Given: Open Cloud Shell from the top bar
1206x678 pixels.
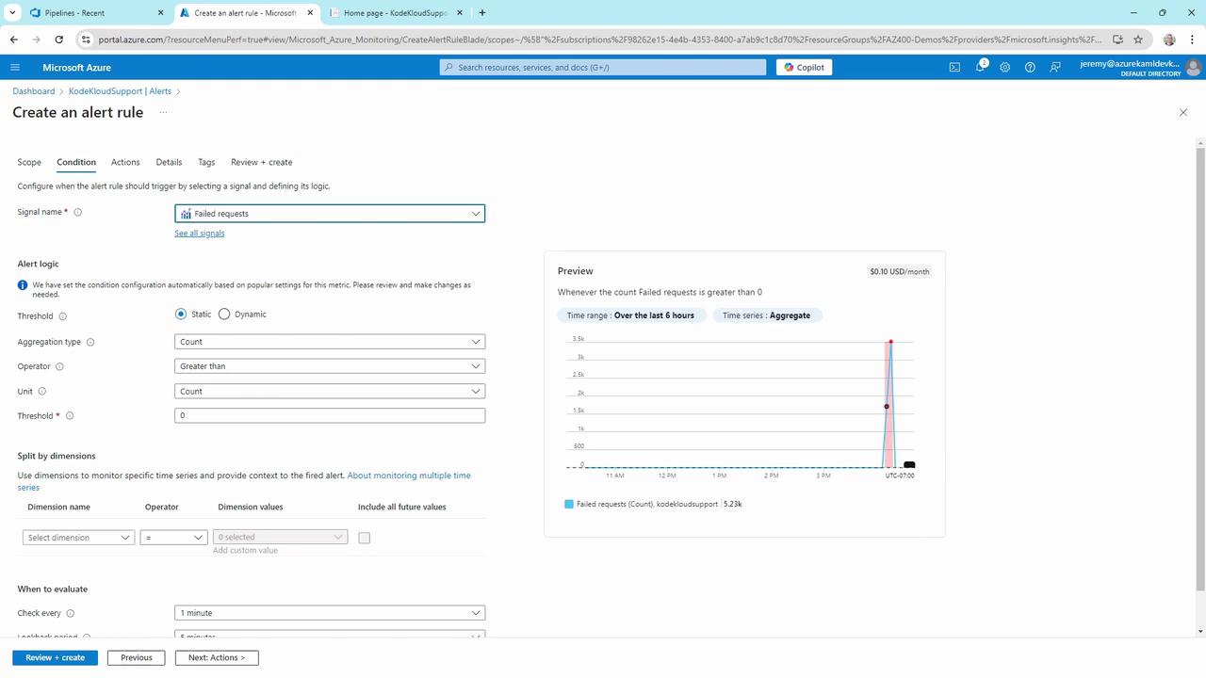Looking at the screenshot, I should pos(954,67).
